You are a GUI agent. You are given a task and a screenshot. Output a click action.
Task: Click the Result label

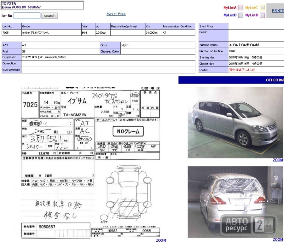coord(213,36)
